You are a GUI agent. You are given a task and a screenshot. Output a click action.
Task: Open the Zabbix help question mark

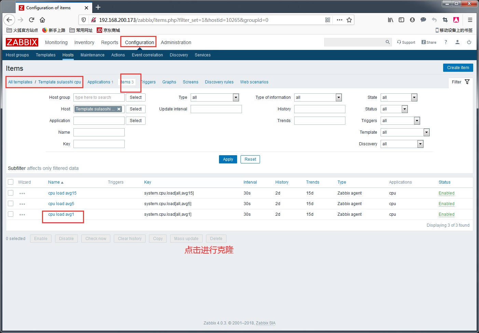(x=446, y=42)
